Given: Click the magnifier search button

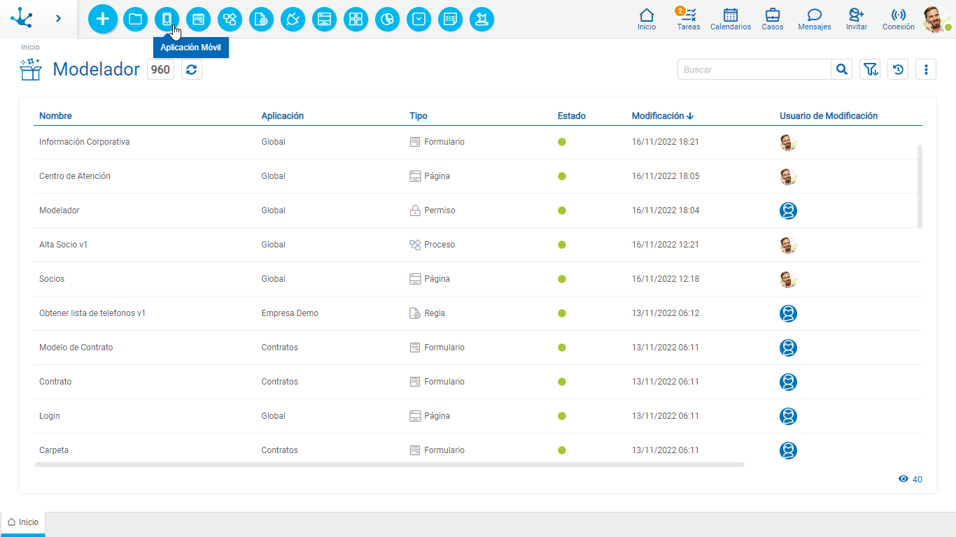Looking at the screenshot, I should (842, 69).
